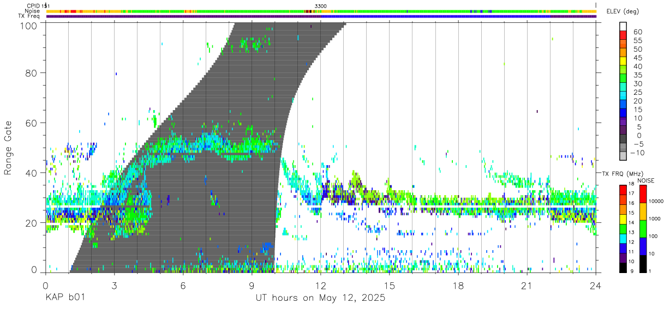The width and height of the screenshot is (670, 309).
Task: Click the noise level color strip above the plot
Action: click(x=321, y=11)
